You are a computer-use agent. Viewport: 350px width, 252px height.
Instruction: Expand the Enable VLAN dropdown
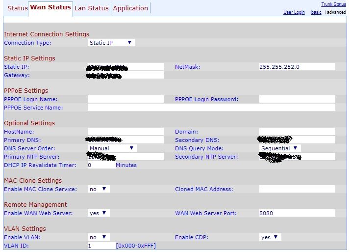(99, 237)
